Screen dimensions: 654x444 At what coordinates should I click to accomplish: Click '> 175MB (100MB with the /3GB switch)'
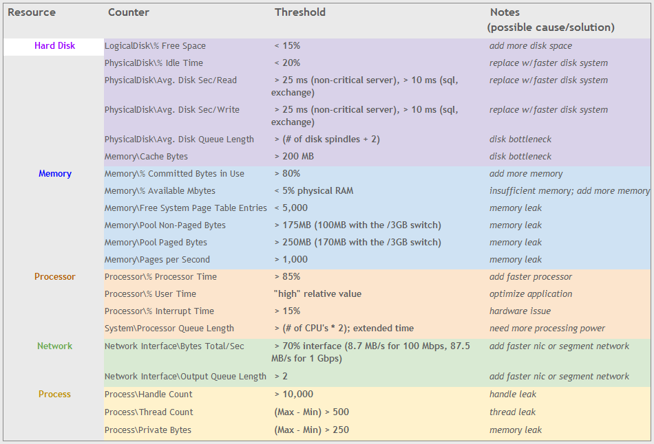358,225
